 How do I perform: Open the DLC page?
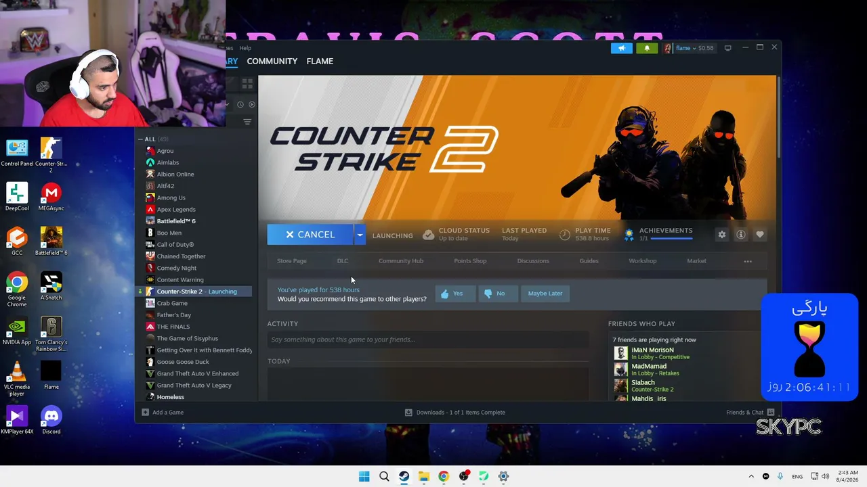point(343,261)
